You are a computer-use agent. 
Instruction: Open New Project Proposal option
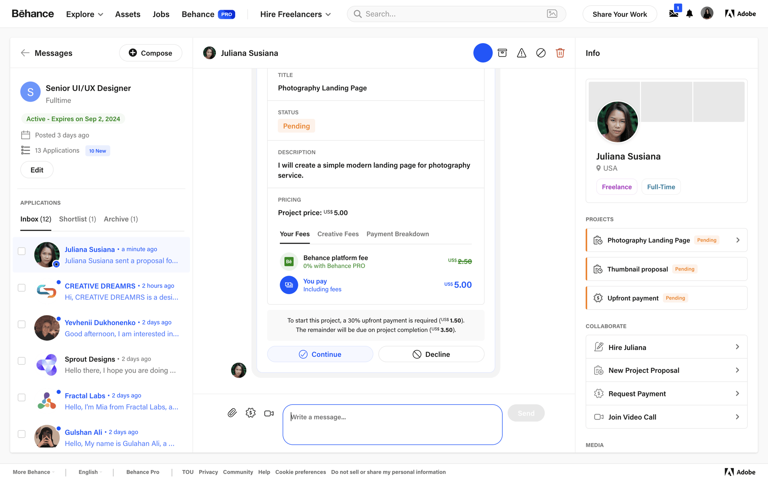pos(666,370)
